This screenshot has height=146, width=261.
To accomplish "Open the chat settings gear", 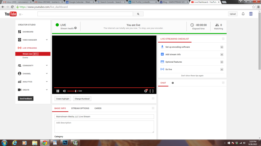I will pos(173,83).
